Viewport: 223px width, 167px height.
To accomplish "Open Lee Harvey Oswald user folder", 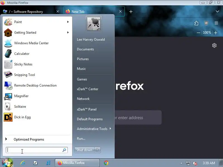I will (91, 40).
